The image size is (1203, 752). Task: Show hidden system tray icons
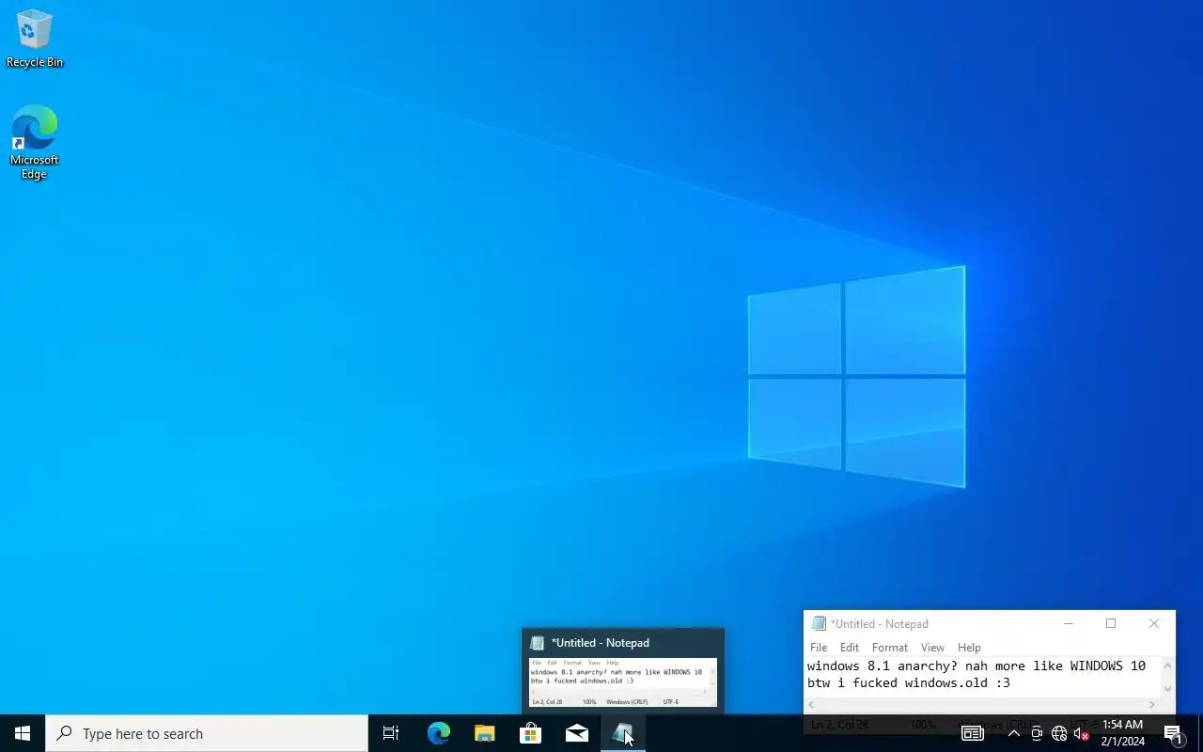1013,733
